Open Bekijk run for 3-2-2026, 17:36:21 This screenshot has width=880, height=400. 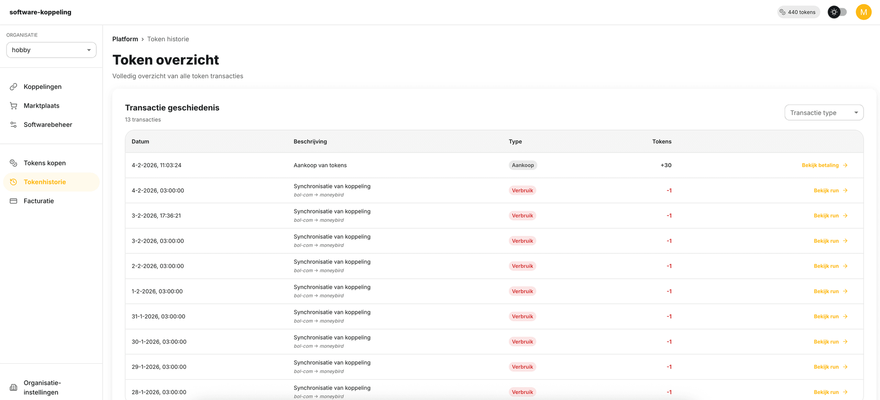(x=826, y=216)
